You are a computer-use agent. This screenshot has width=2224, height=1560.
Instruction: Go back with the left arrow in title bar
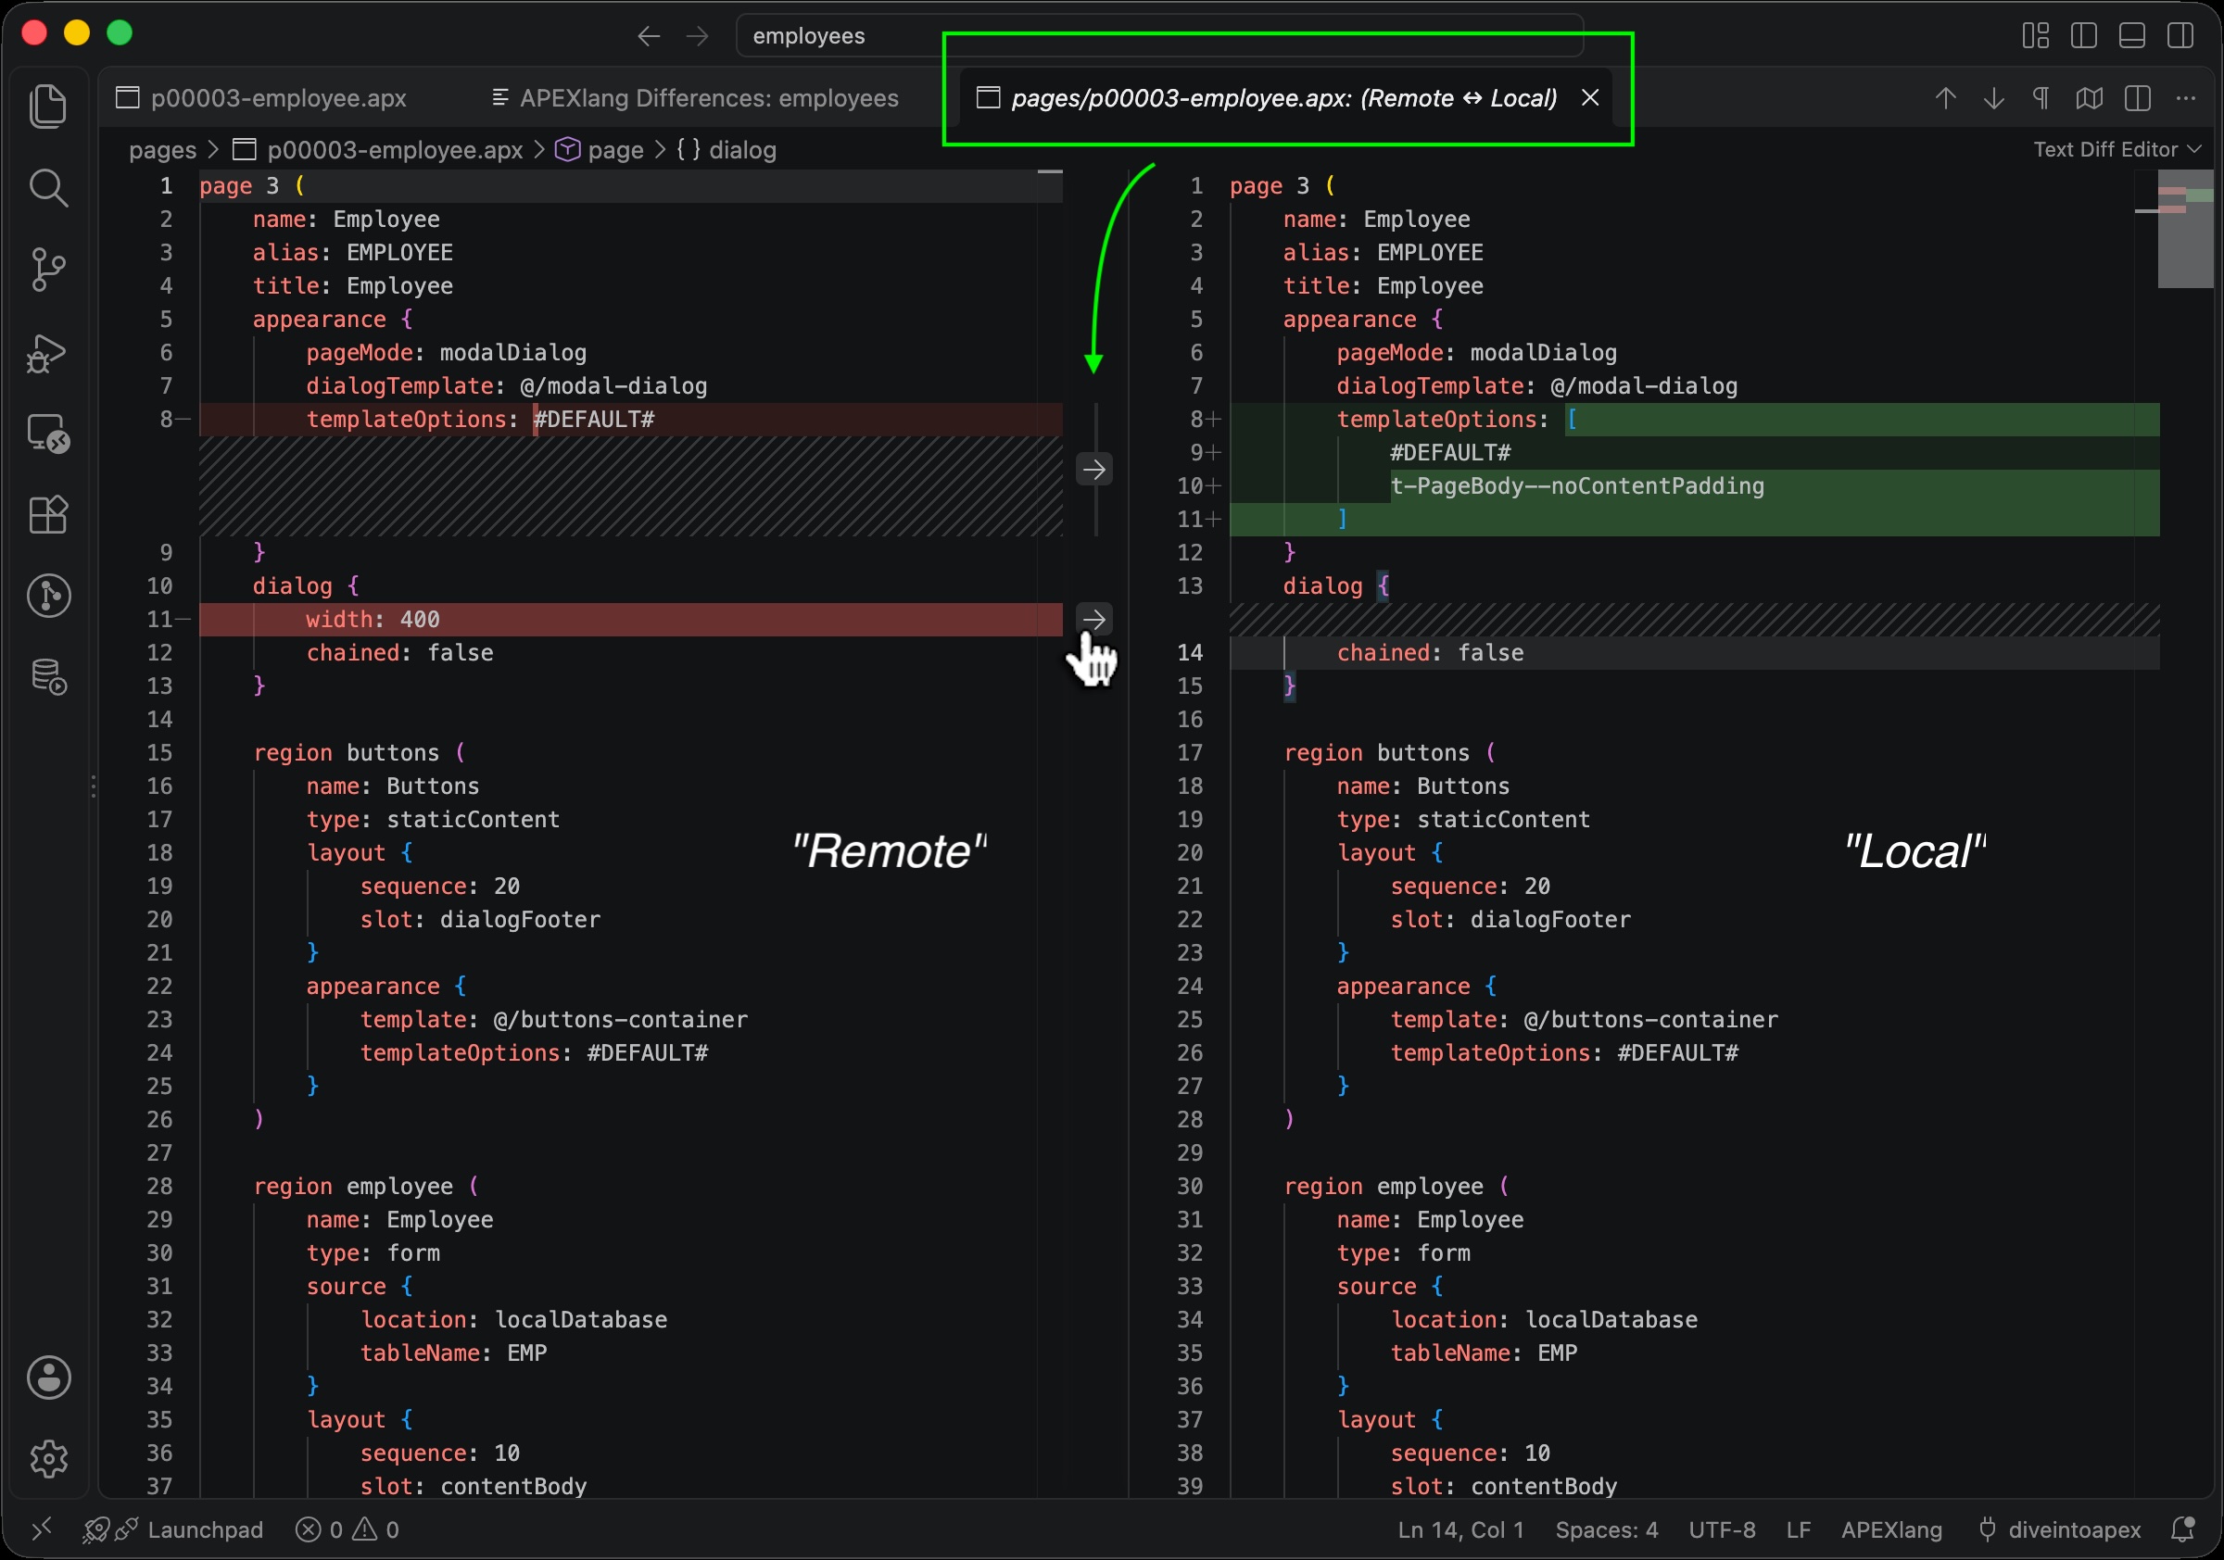[649, 36]
